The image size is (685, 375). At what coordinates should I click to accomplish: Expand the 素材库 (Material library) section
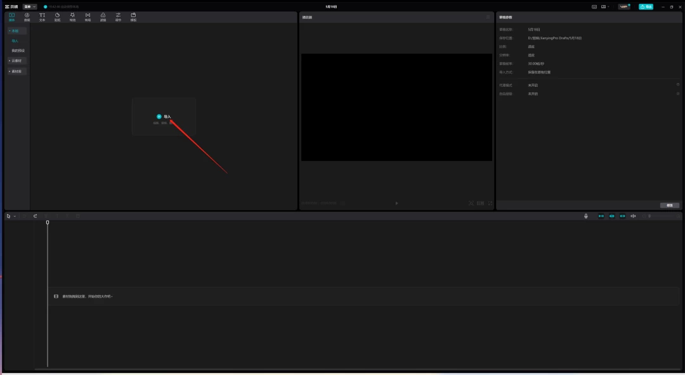pyautogui.click(x=17, y=72)
